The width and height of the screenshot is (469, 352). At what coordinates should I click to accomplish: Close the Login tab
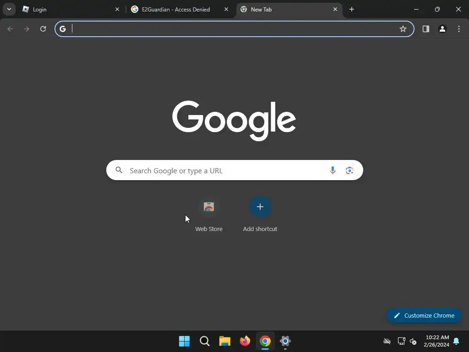pyautogui.click(x=117, y=9)
